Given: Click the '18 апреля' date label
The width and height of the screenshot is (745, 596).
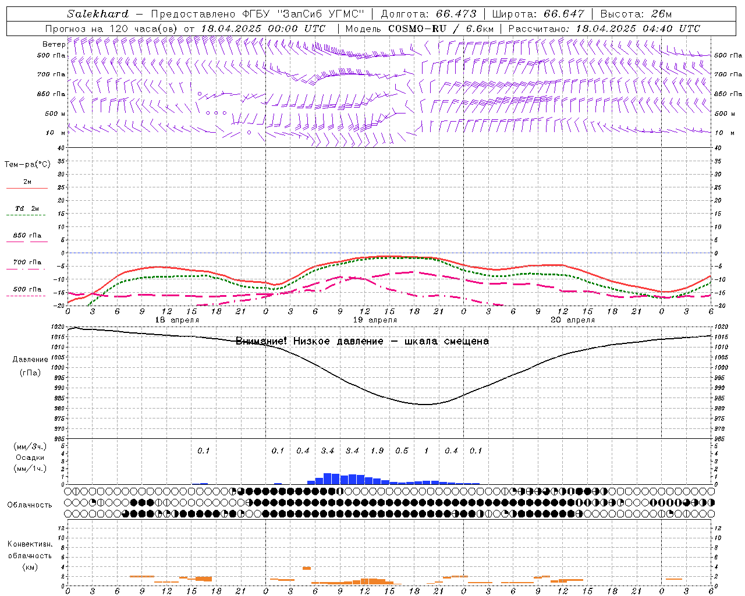Looking at the screenshot, I should coord(177,320).
